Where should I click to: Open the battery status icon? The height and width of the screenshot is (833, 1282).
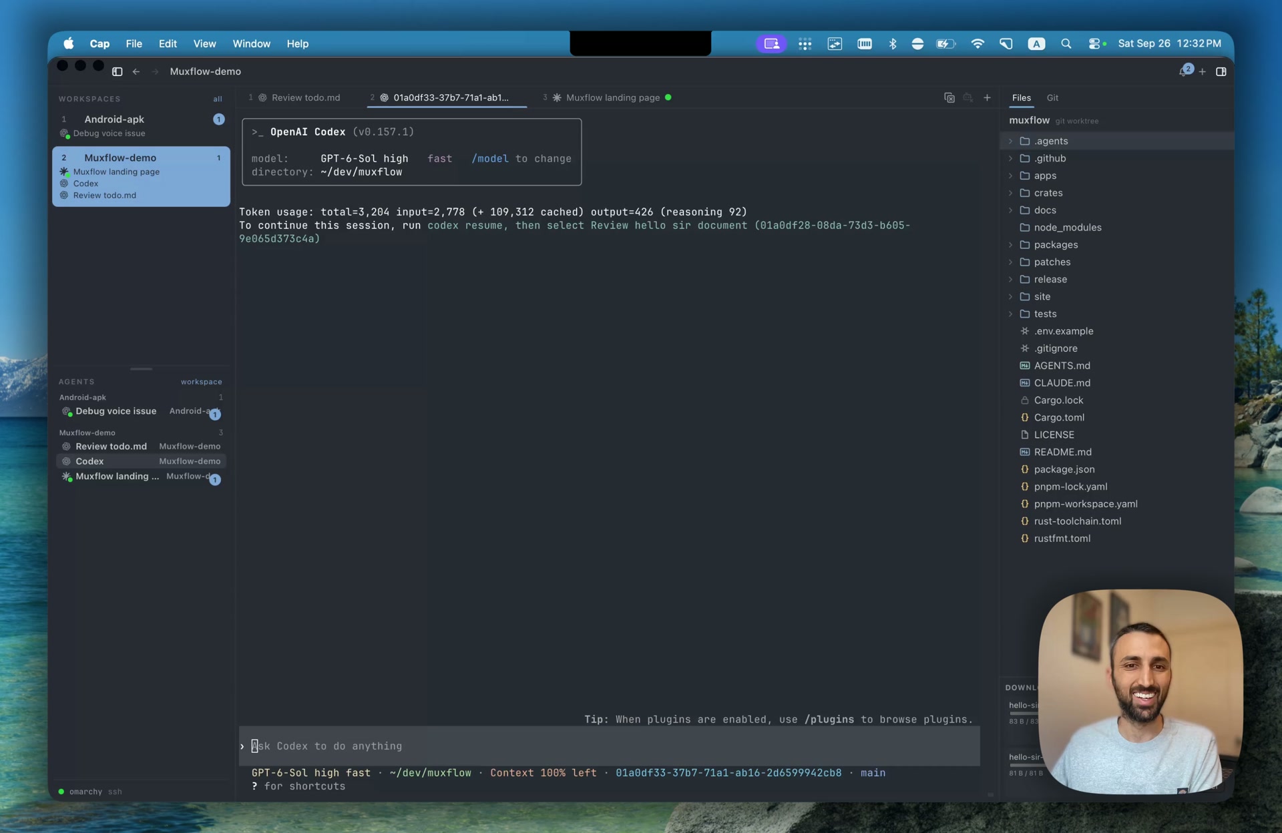(x=945, y=43)
